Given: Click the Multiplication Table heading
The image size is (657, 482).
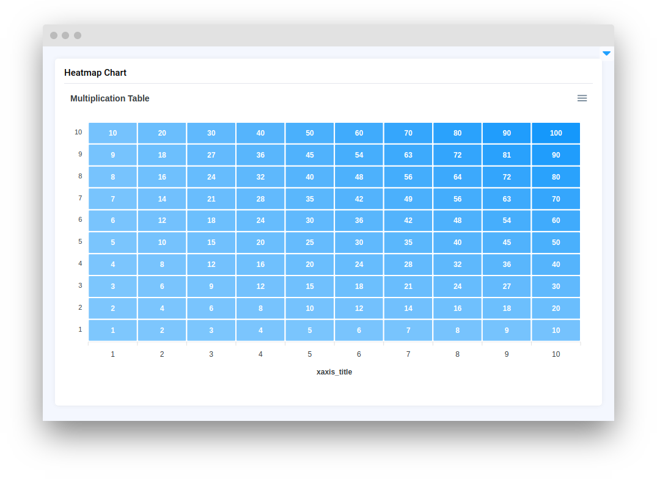Looking at the screenshot, I should pyautogui.click(x=110, y=98).
